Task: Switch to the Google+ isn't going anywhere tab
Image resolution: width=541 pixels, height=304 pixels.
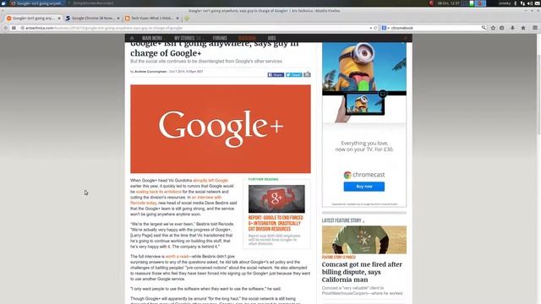Action: [33, 18]
